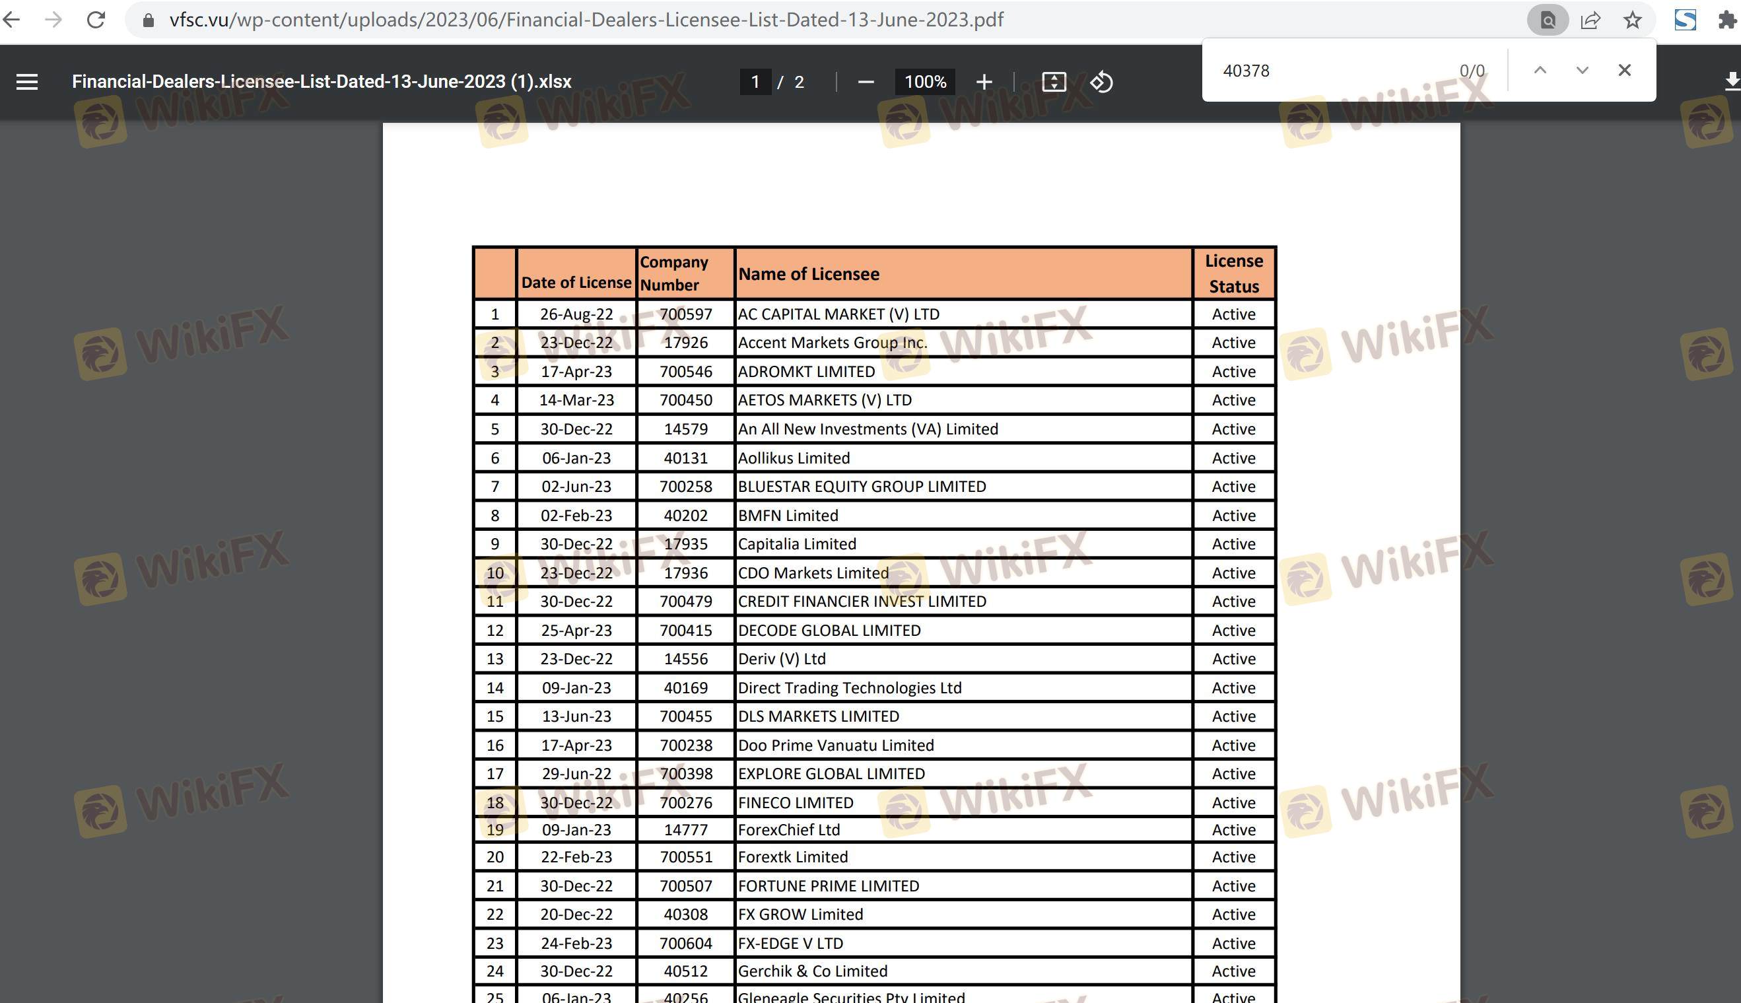
Task: Bookmark this page with star icon
Action: pyautogui.click(x=1631, y=20)
